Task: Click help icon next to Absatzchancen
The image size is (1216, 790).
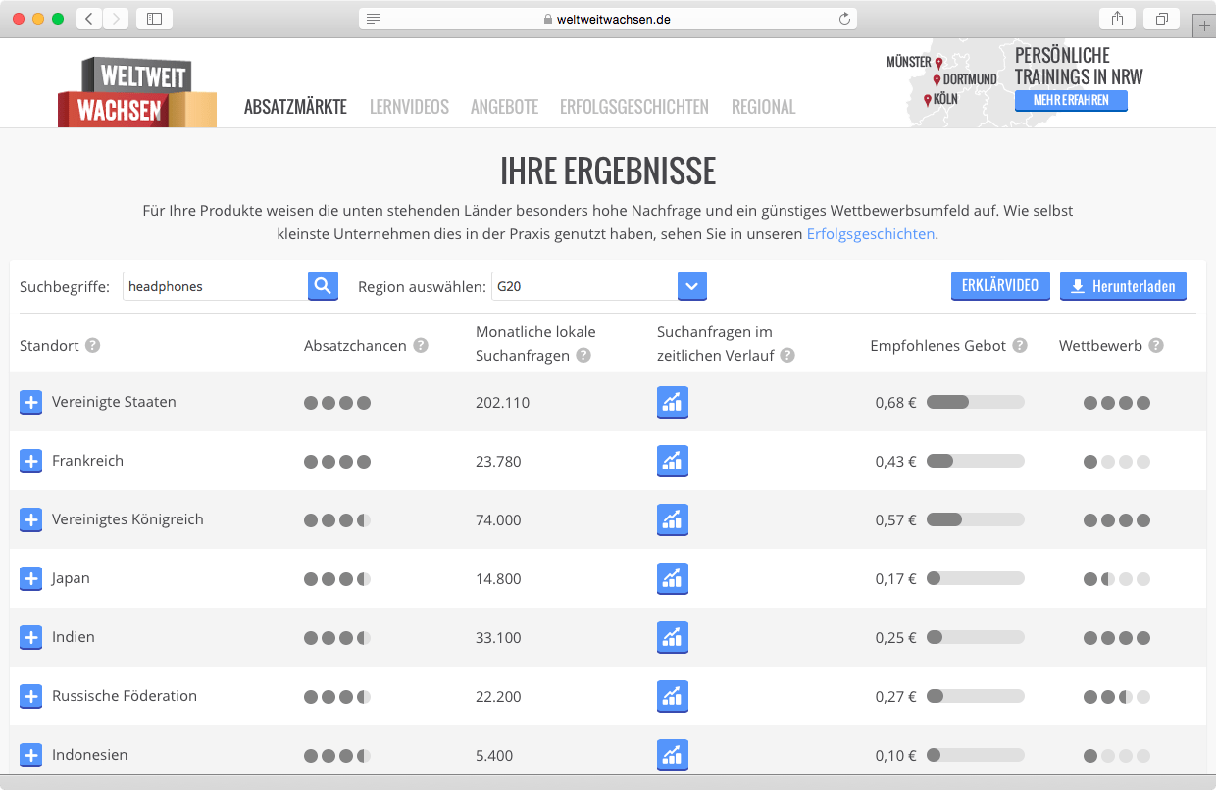Action: 421,345
